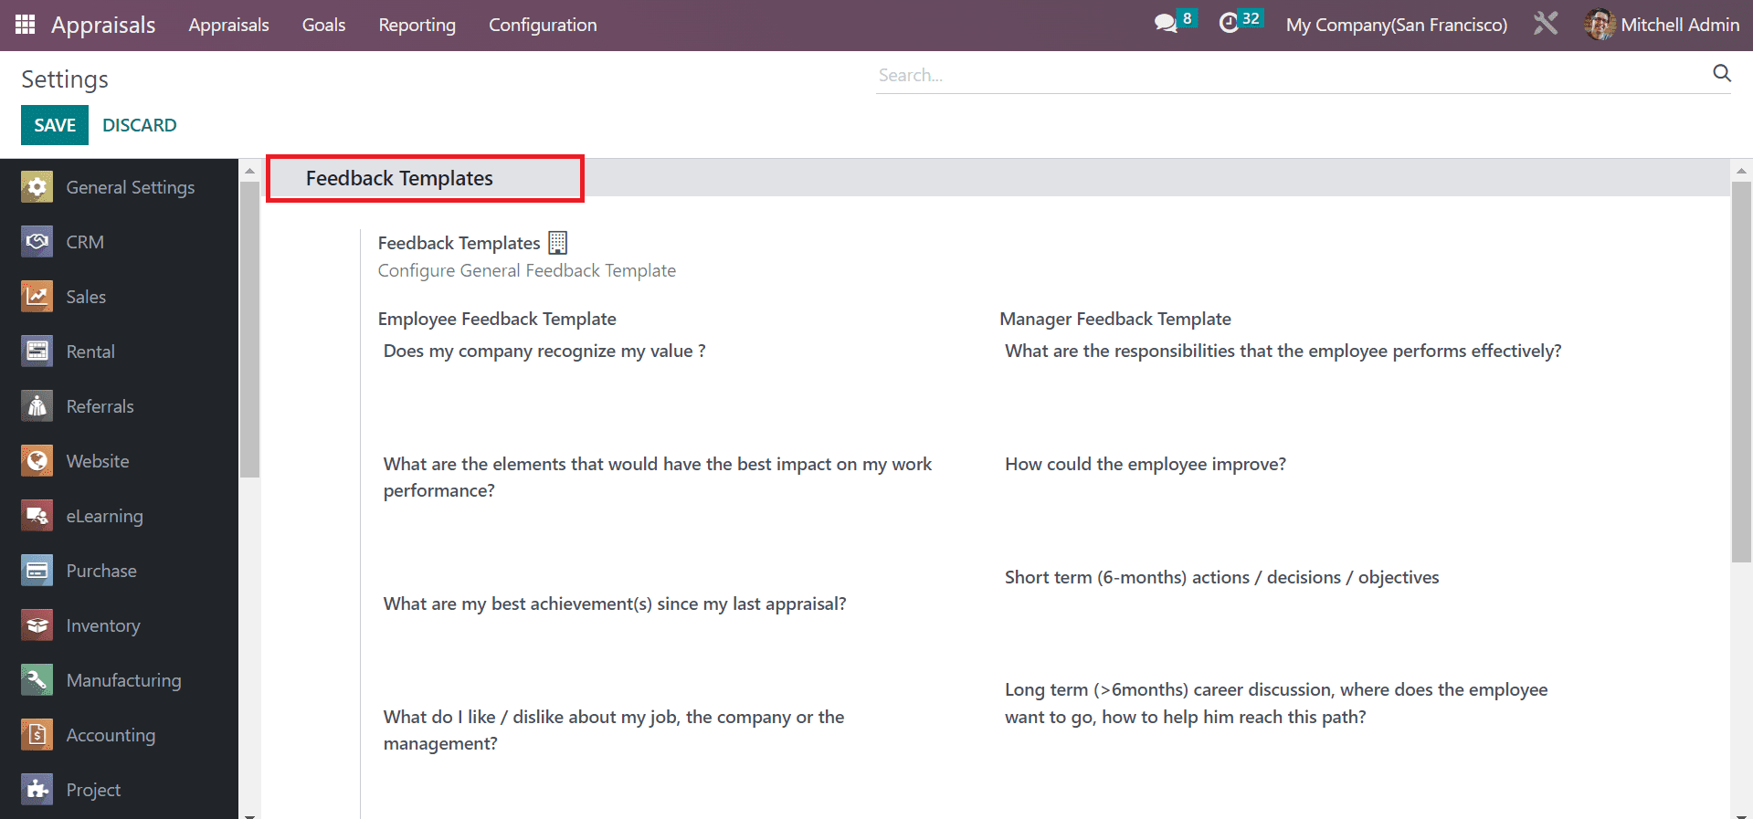Image resolution: width=1753 pixels, height=819 pixels.
Task: Open the Mitchell Admin user menu
Action: tap(1663, 25)
